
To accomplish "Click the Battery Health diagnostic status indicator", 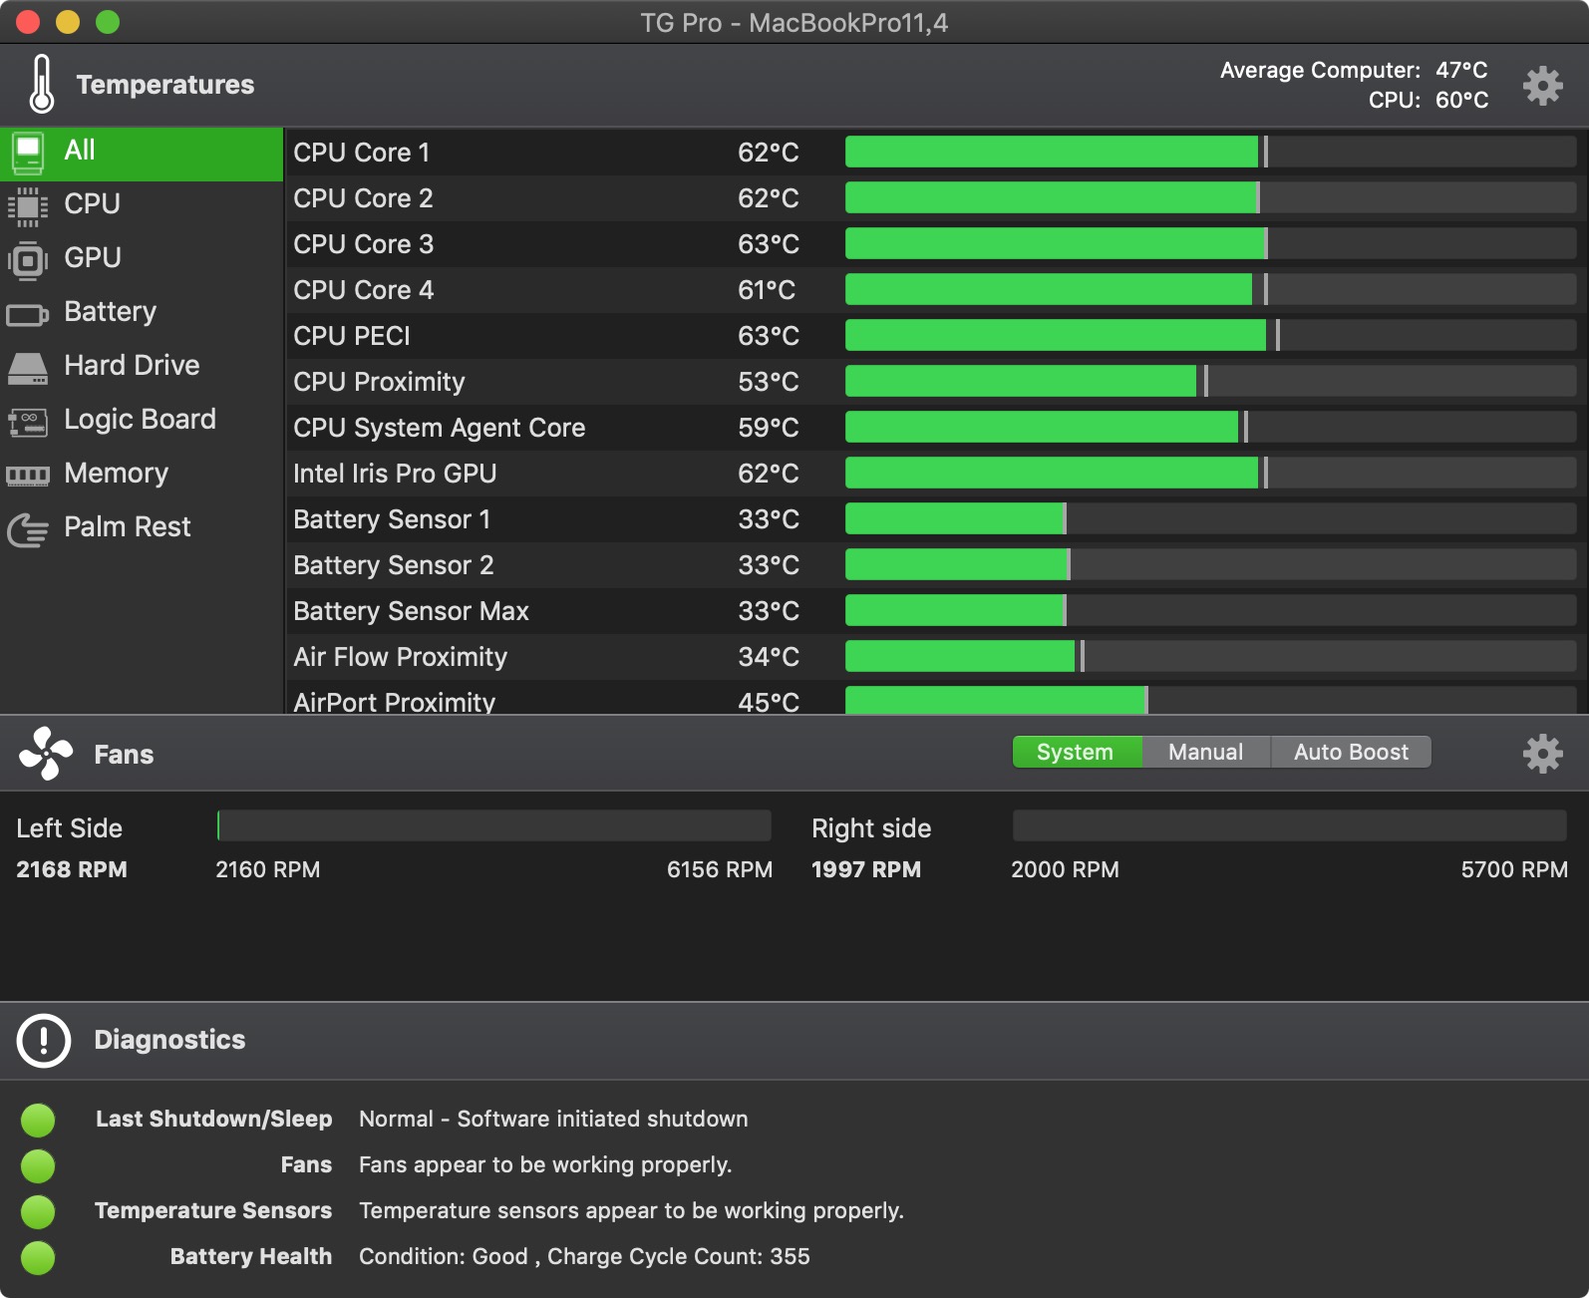I will pyautogui.click(x=38, y=1257).
